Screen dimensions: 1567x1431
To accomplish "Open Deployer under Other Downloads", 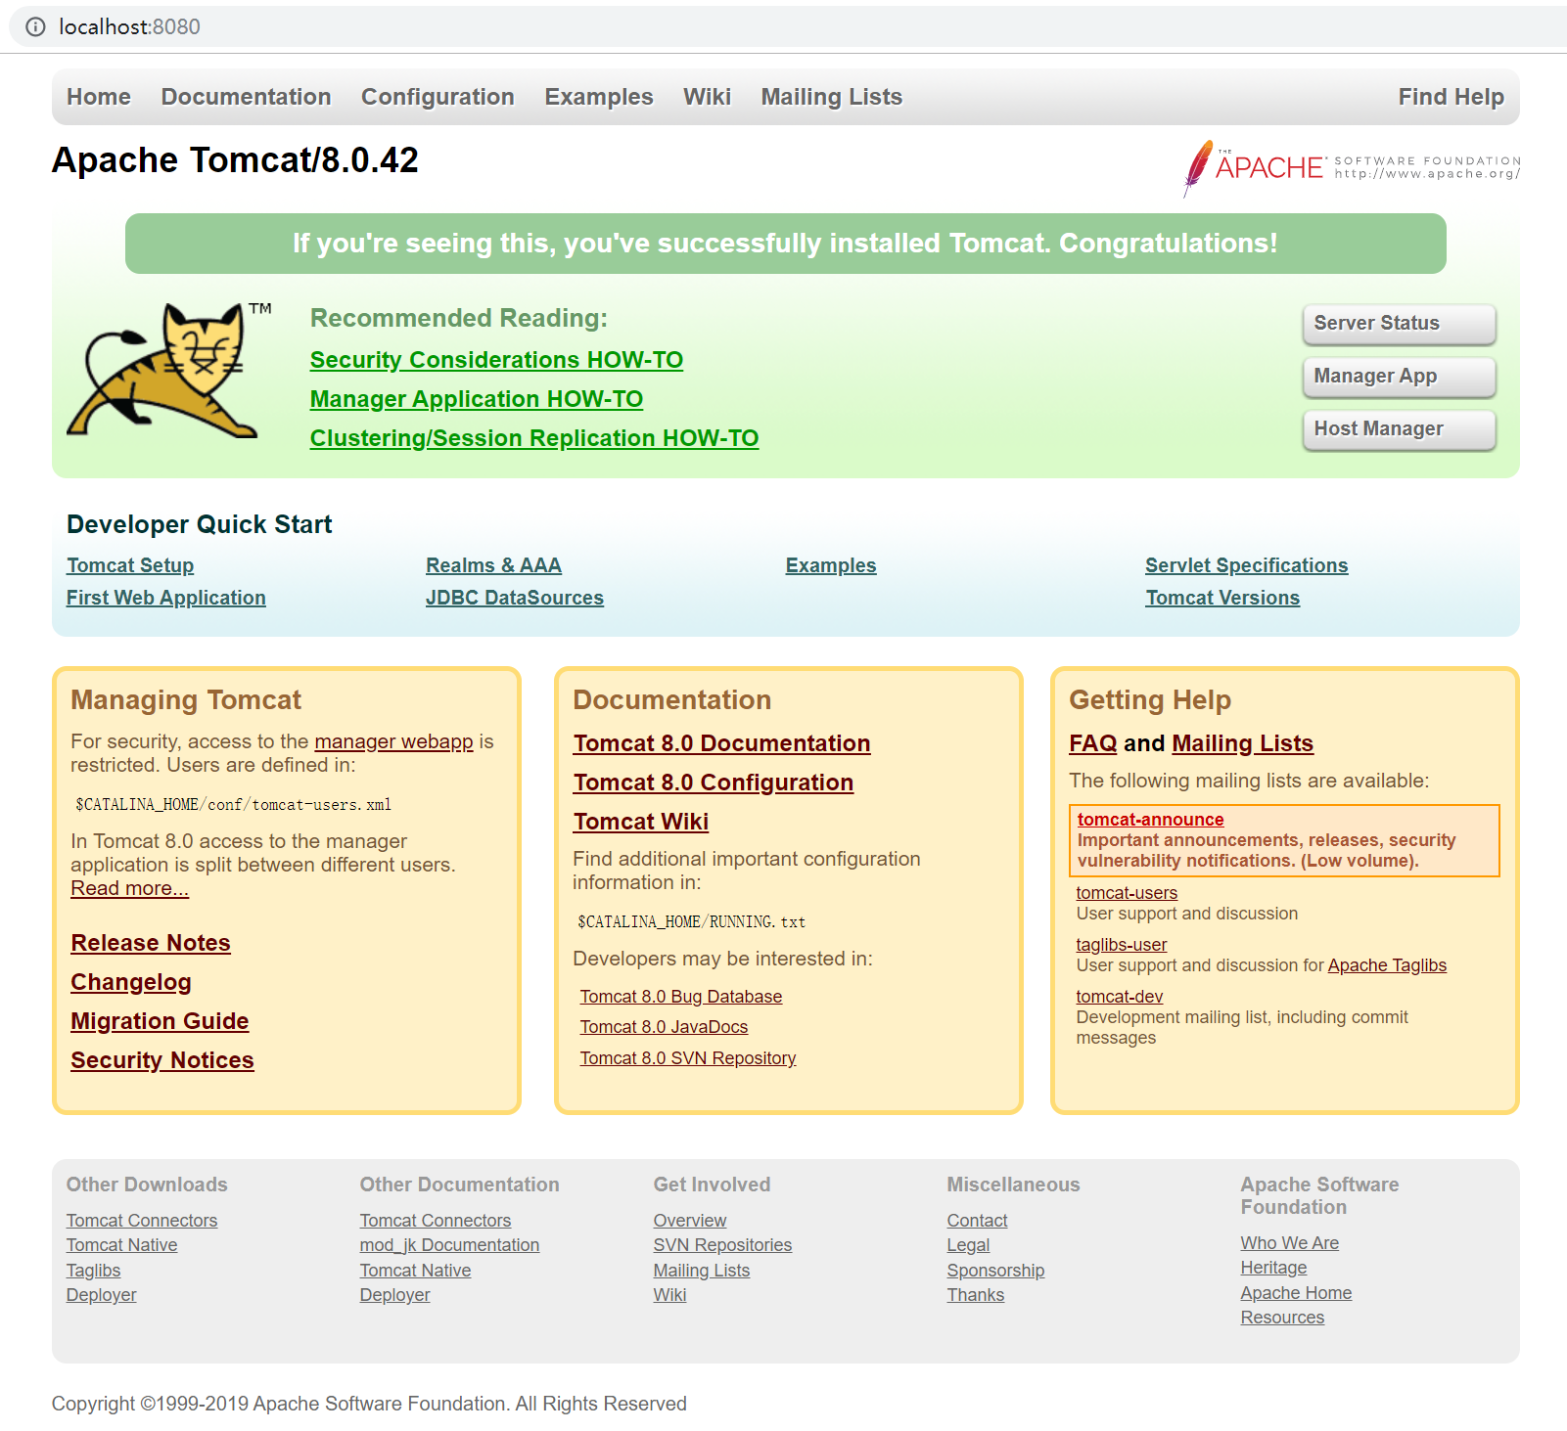I will [102, 1295].
